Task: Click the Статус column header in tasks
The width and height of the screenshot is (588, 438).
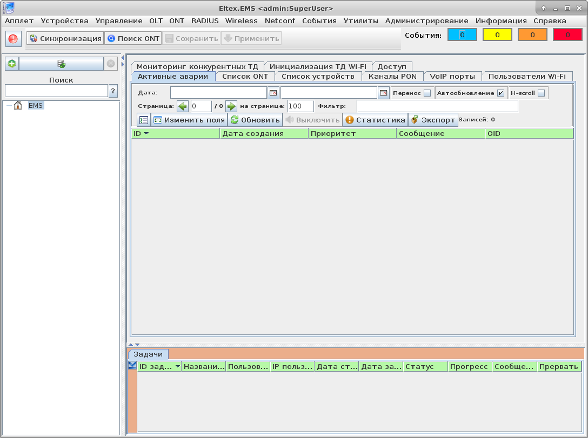Action: pos(426,366)
